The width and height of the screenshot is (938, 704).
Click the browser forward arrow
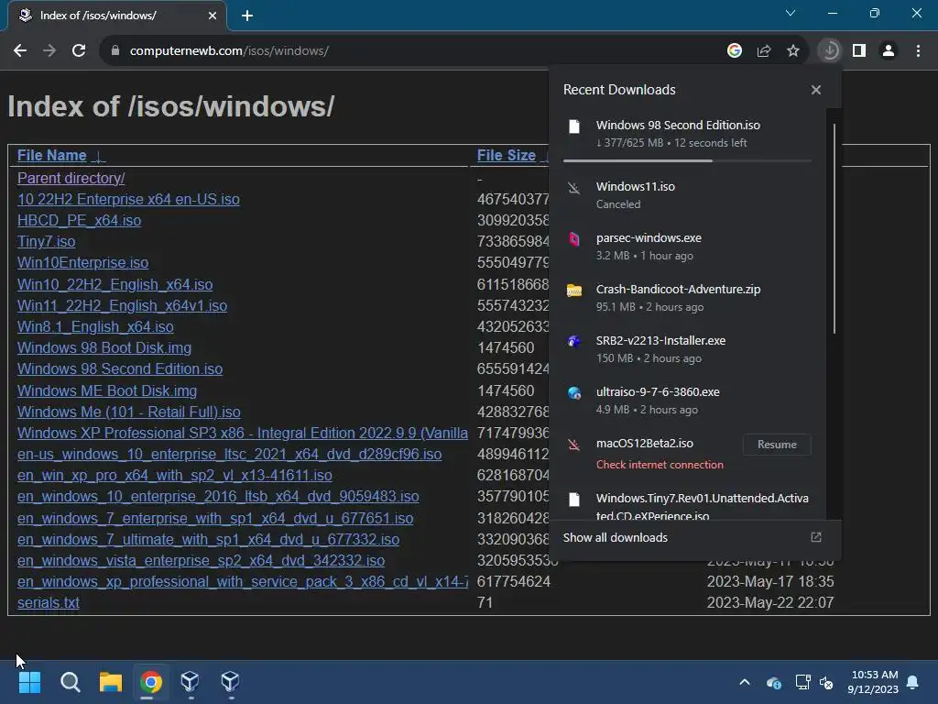tap(49, 51)
